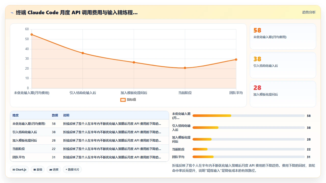326x183 pixels.
Task: Click the 58 stat card number
Action: (257, 30)
